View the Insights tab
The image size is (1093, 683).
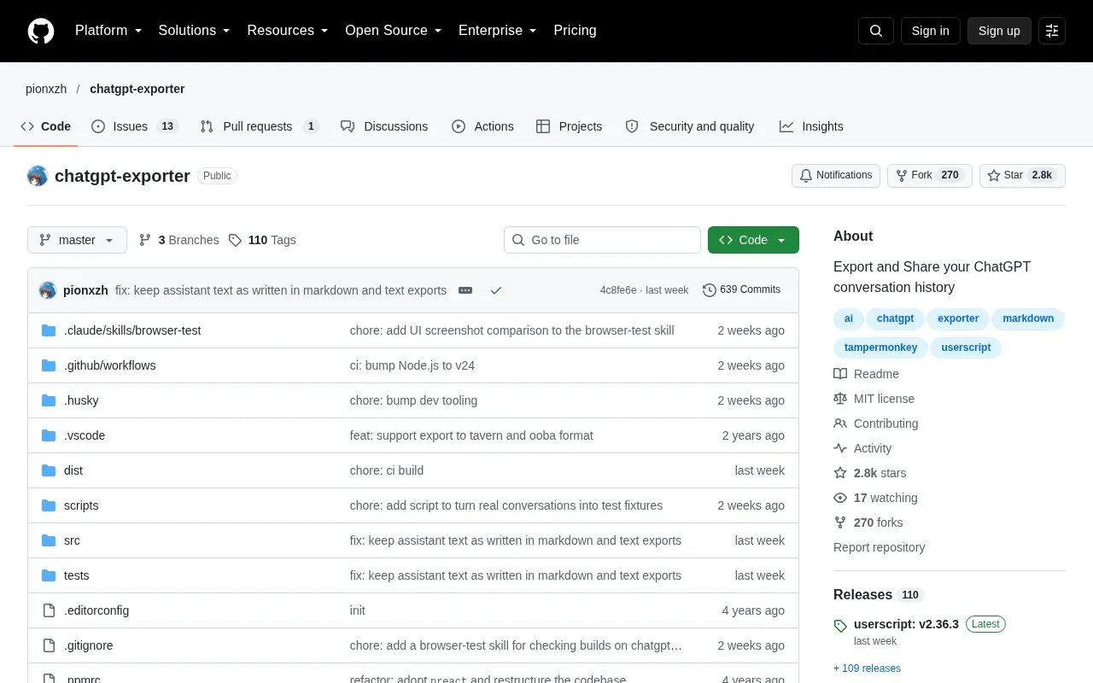coord(811,126)
